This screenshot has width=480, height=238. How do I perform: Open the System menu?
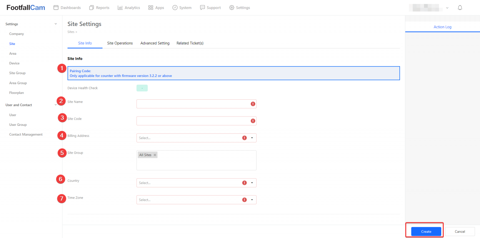coord(182,8)
